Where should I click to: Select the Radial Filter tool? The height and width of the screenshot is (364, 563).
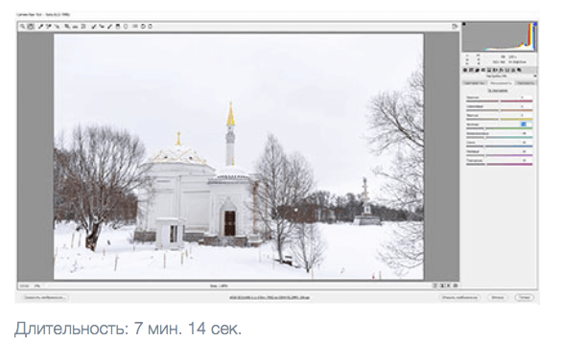coord(126,27)
